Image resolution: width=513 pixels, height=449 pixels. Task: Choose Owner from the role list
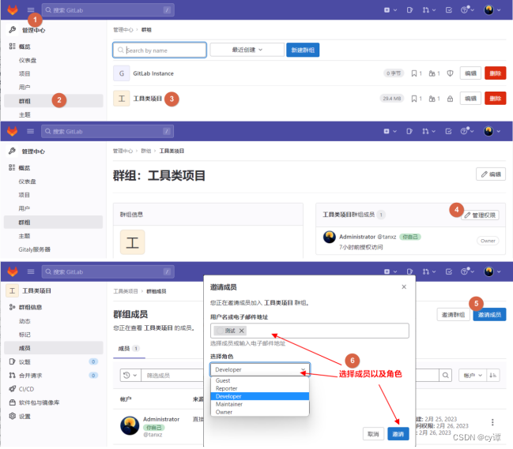tap(259, 412)
